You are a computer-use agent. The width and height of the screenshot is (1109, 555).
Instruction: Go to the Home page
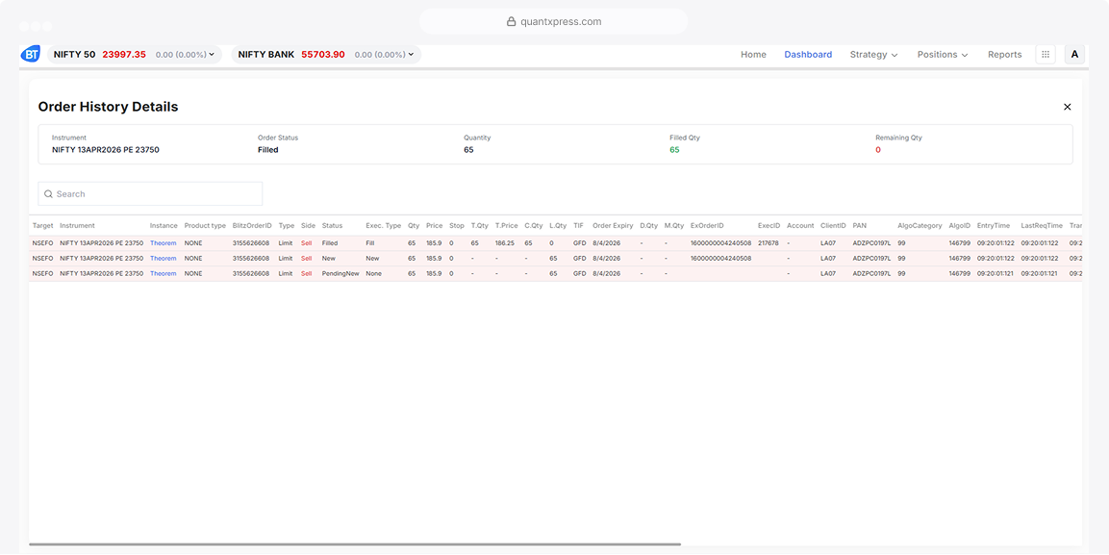pyautogui.click(x=753, y=55)
